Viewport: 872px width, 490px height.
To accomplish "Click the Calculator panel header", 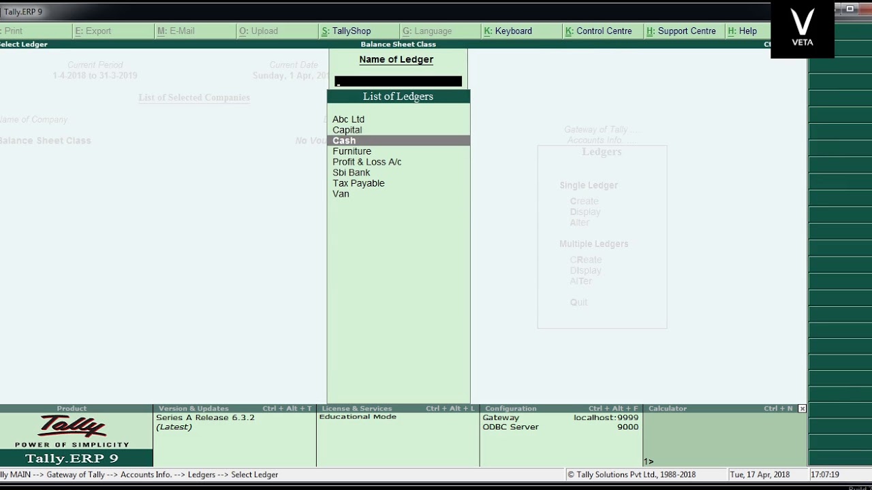I will point(721,408).
